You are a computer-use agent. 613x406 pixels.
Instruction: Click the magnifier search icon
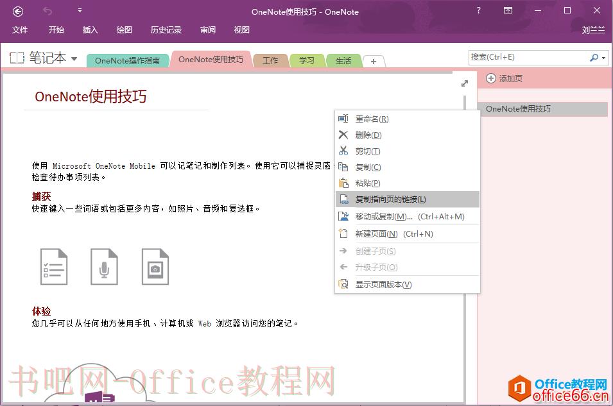[594, 58]
